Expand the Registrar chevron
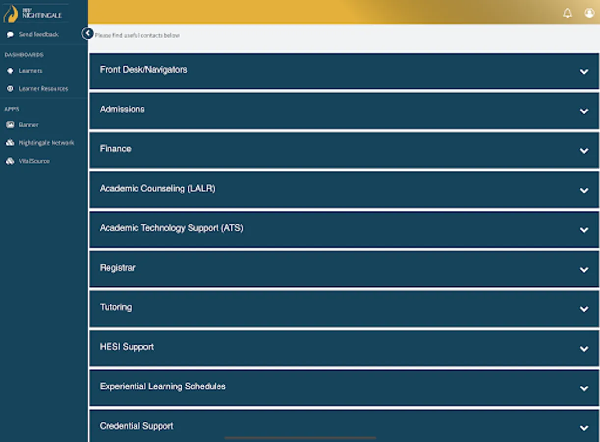The image size is (600, 442). point(584,270)
